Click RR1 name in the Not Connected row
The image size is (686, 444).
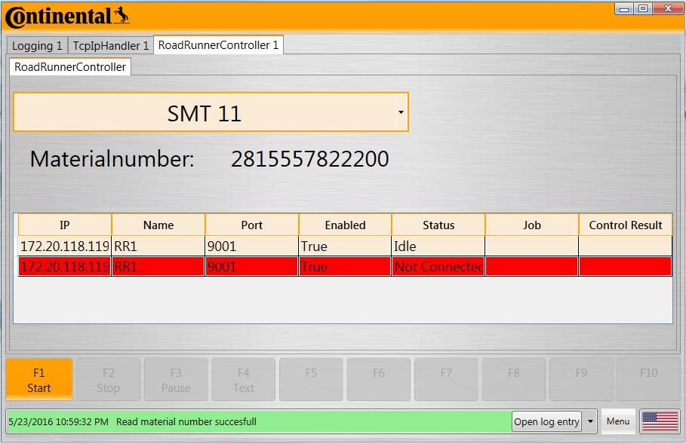[x=158, y=267]
